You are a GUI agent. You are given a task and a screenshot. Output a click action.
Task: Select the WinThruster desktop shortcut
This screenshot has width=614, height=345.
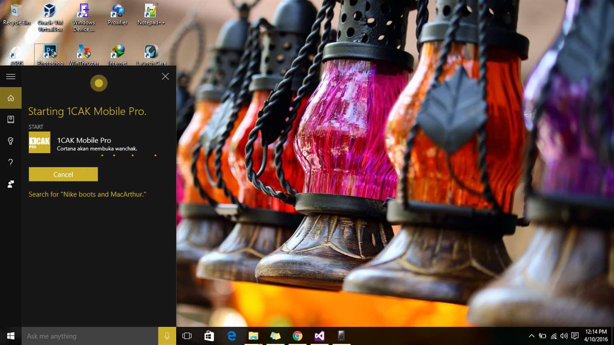pos(84,55)
